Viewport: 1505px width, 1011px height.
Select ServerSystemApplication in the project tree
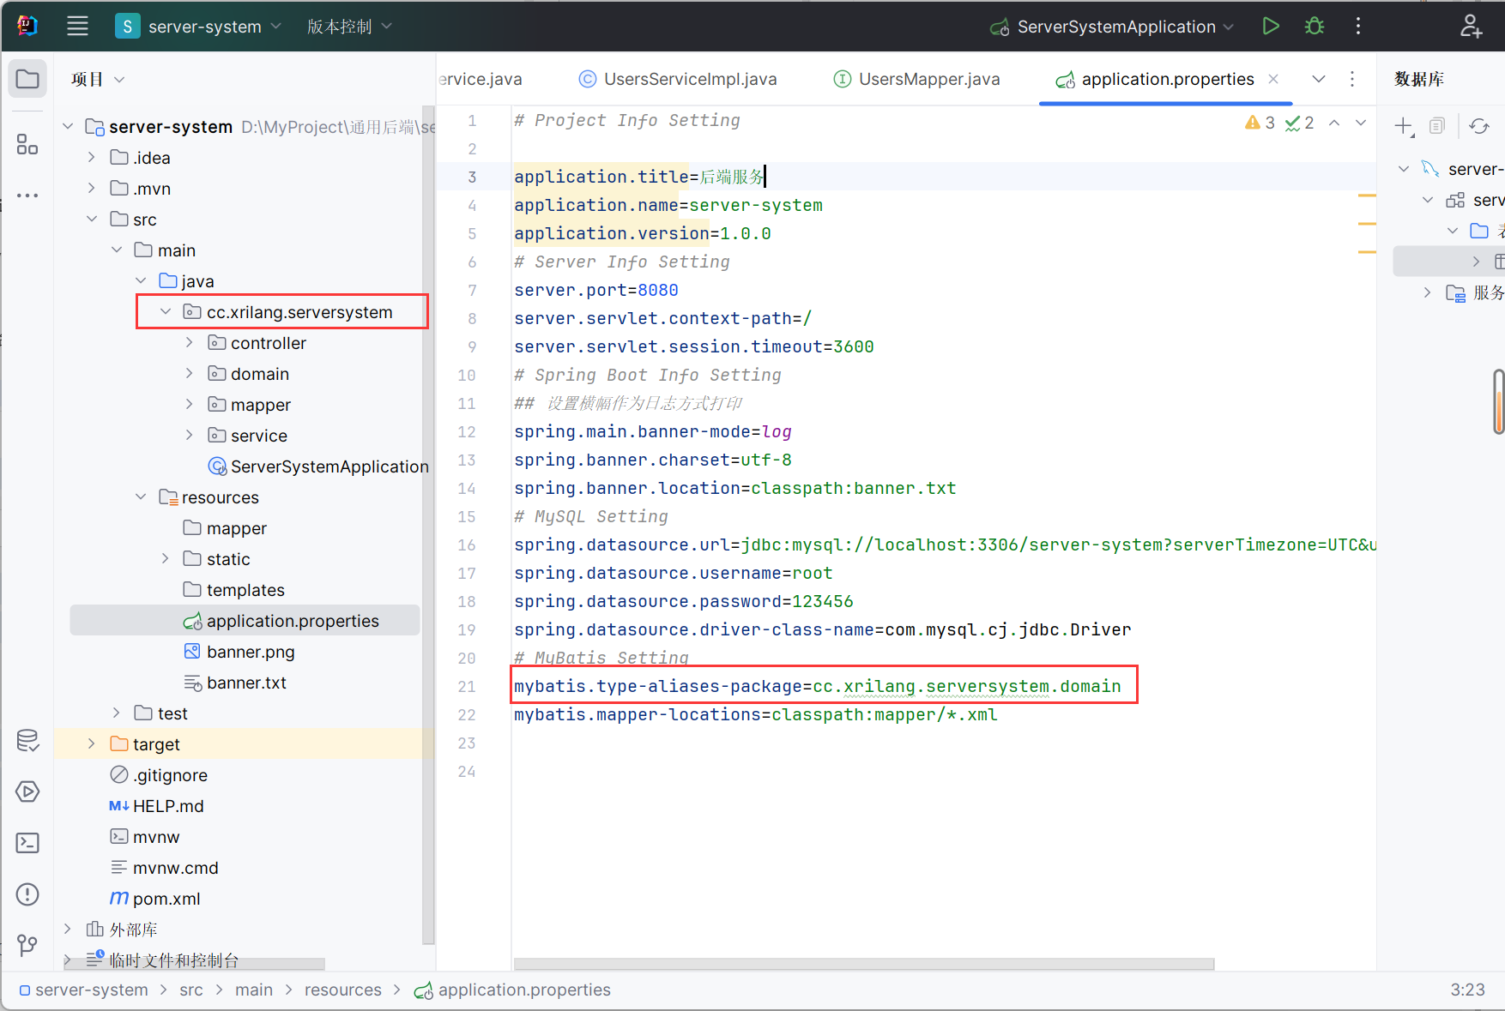pos(319,466)
